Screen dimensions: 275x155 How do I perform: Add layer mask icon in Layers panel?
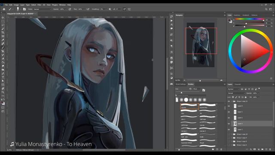click(255, 149)
